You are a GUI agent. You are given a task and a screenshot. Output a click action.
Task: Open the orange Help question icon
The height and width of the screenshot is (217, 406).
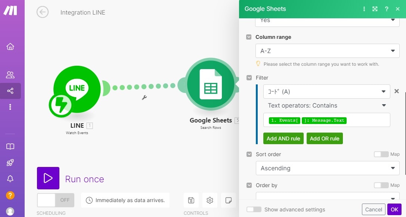(x=10, y=195)
